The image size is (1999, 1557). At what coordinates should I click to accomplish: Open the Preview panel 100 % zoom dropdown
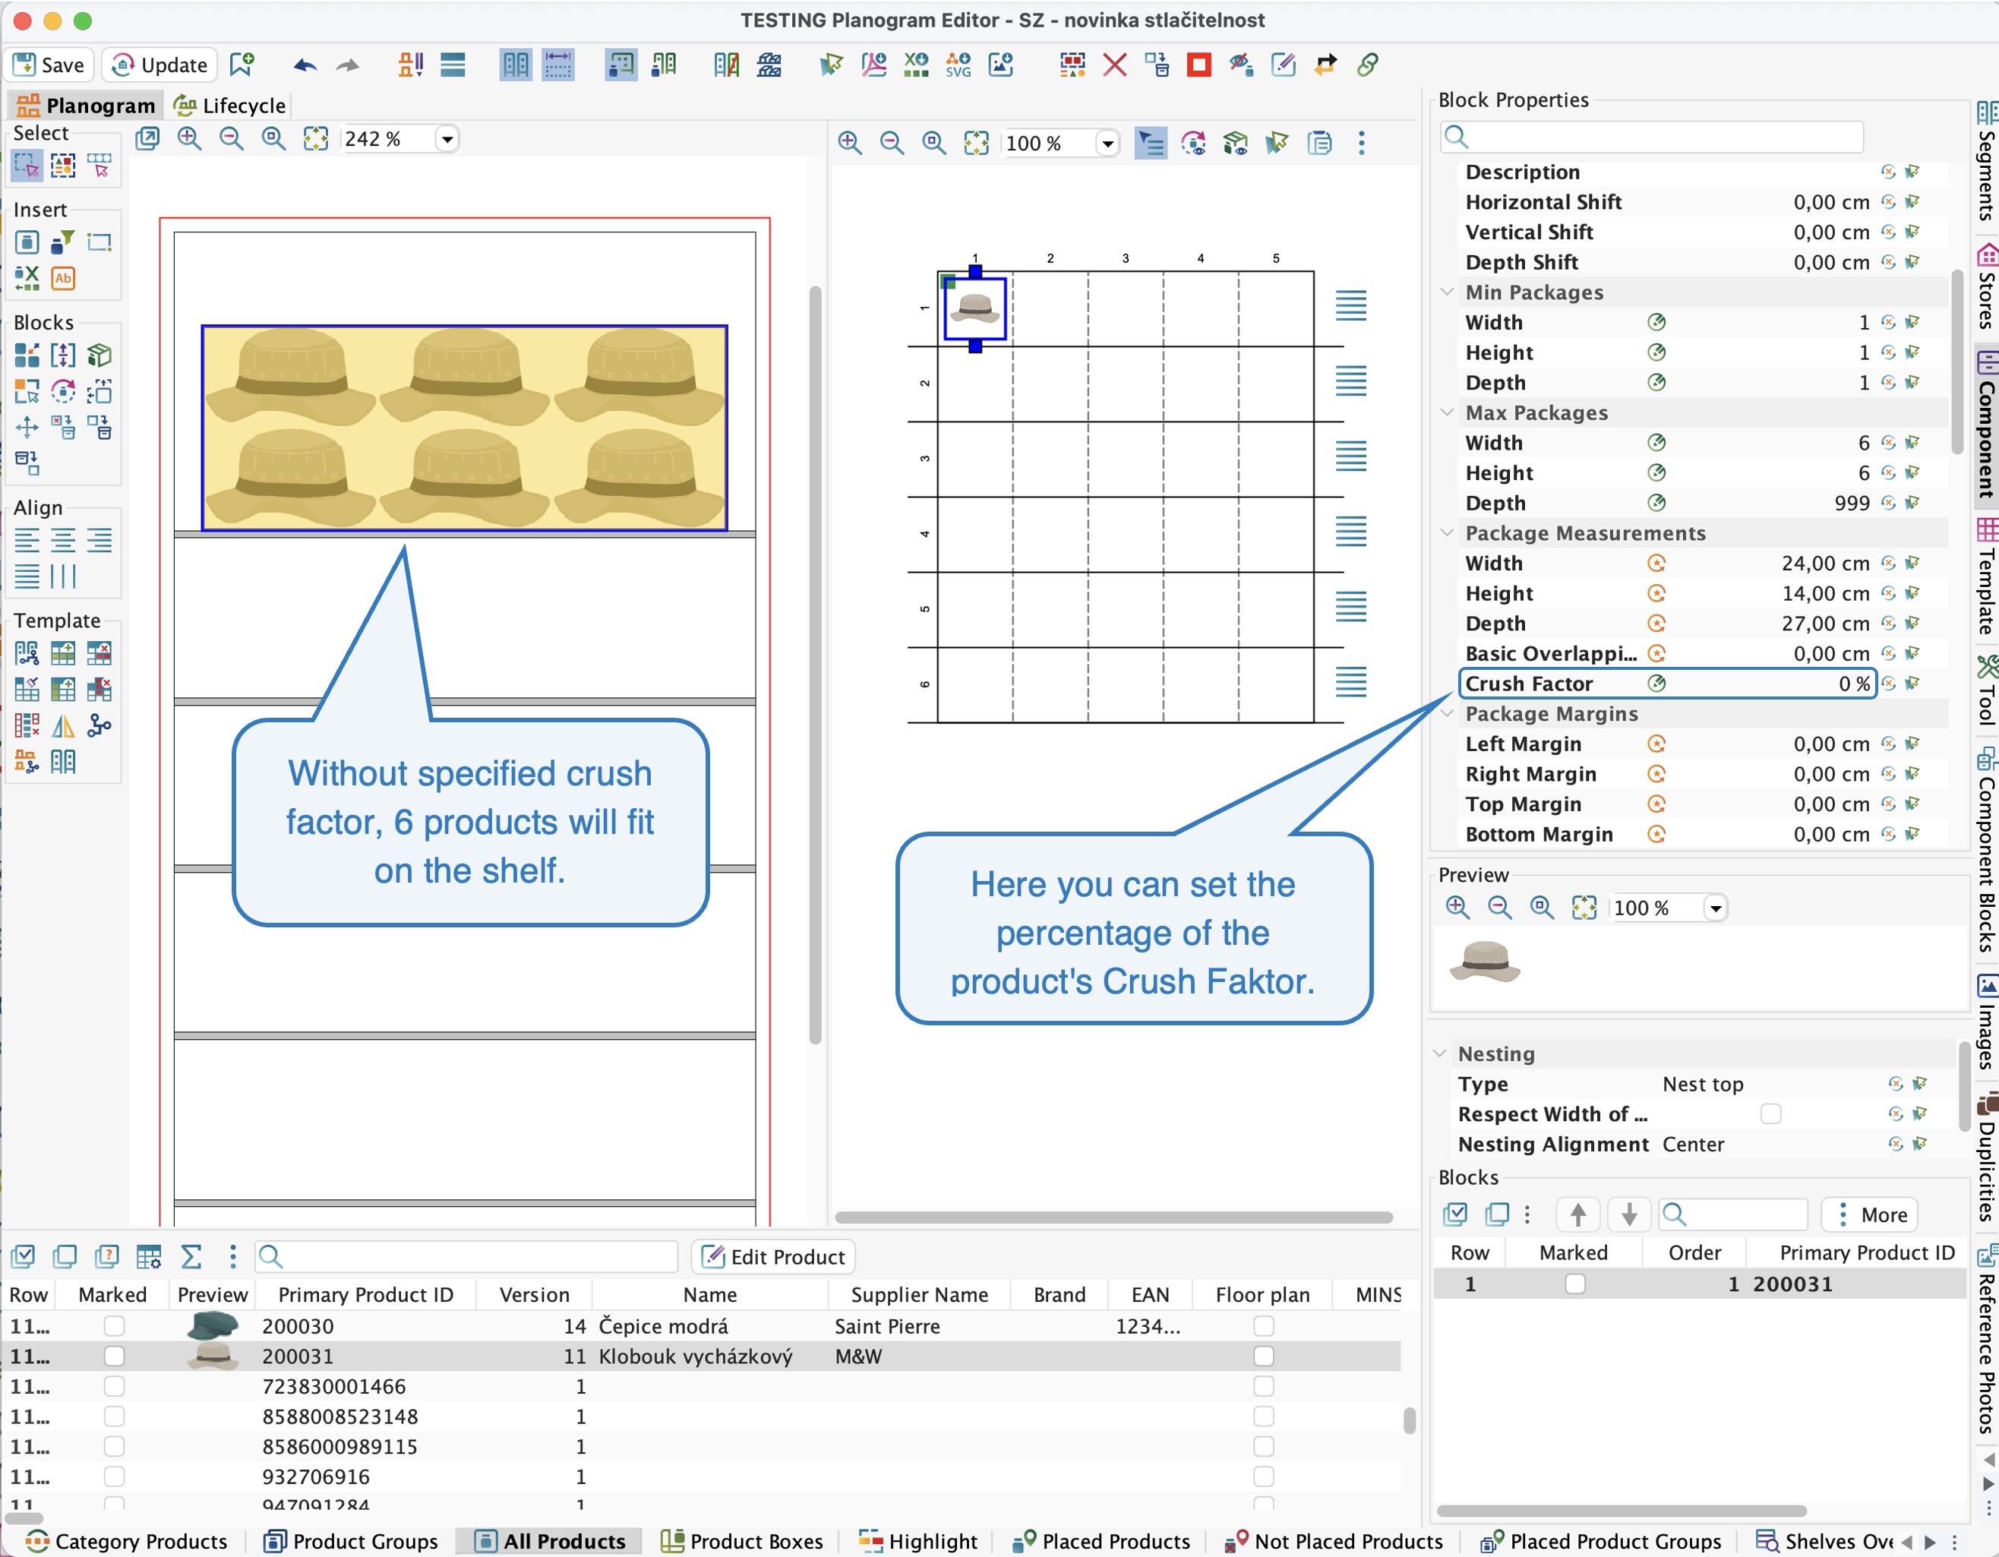click(x=1715, y=908)
